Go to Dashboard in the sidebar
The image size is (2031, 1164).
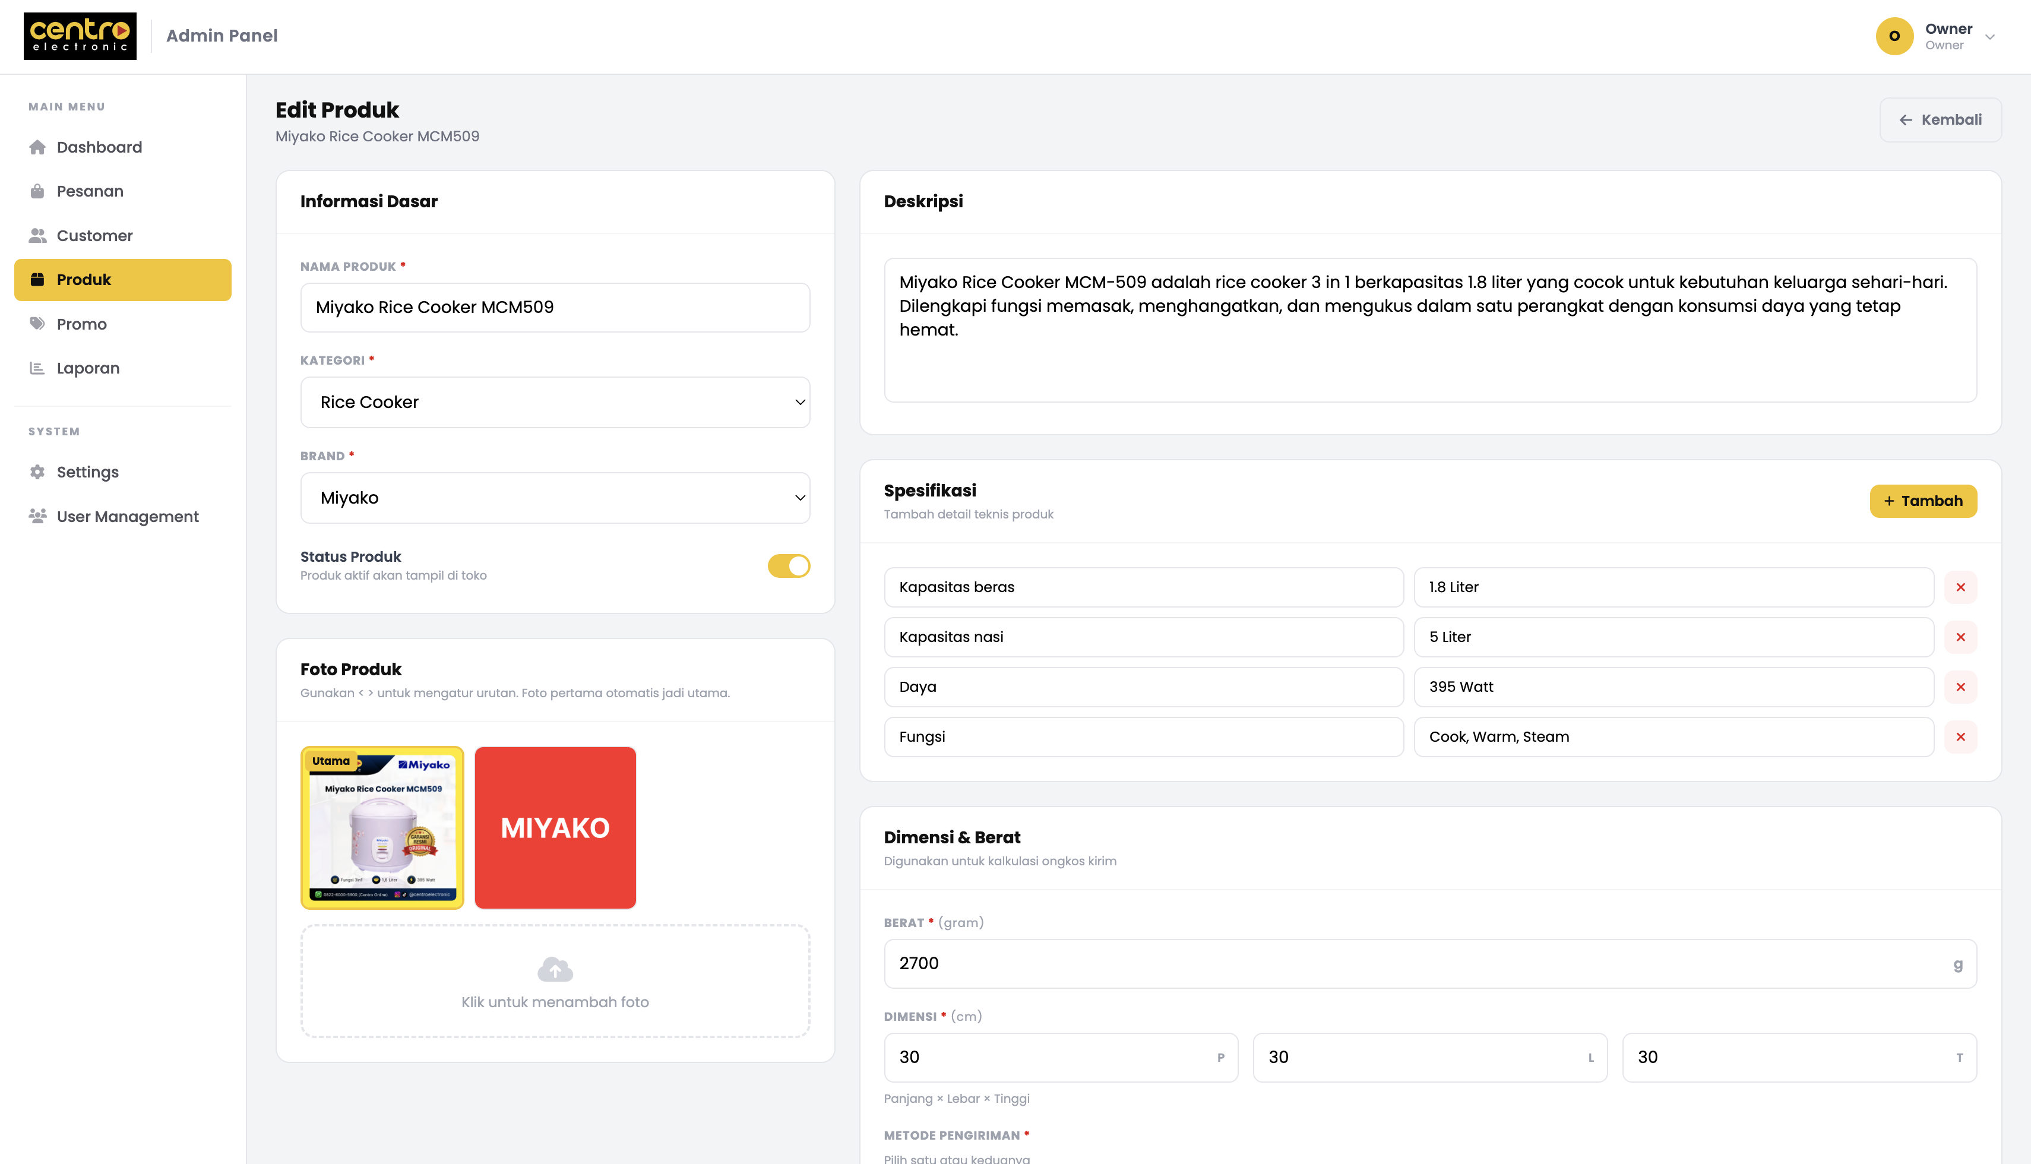123,147
